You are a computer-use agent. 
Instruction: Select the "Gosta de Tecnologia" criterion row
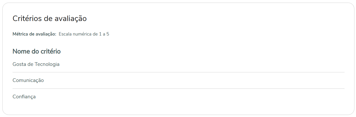point(36,64)
